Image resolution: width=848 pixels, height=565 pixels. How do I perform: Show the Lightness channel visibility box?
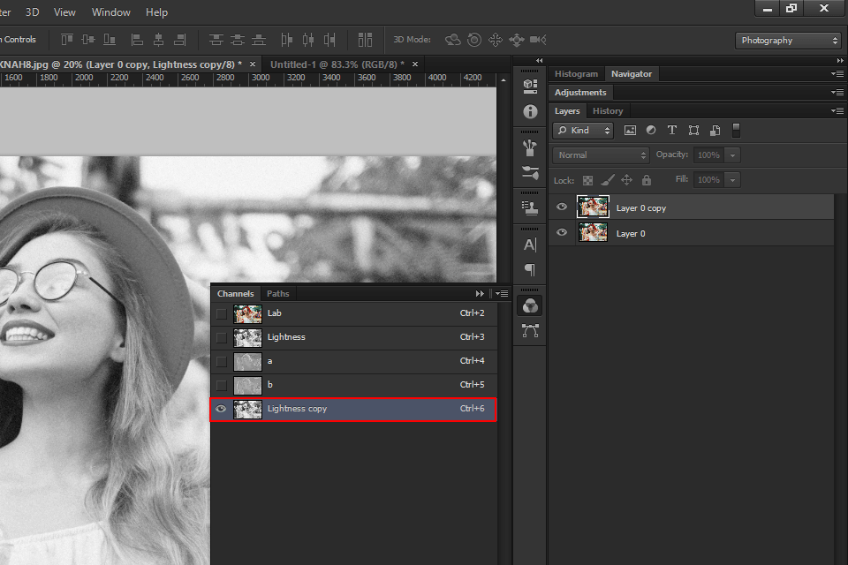click(221, 337)
